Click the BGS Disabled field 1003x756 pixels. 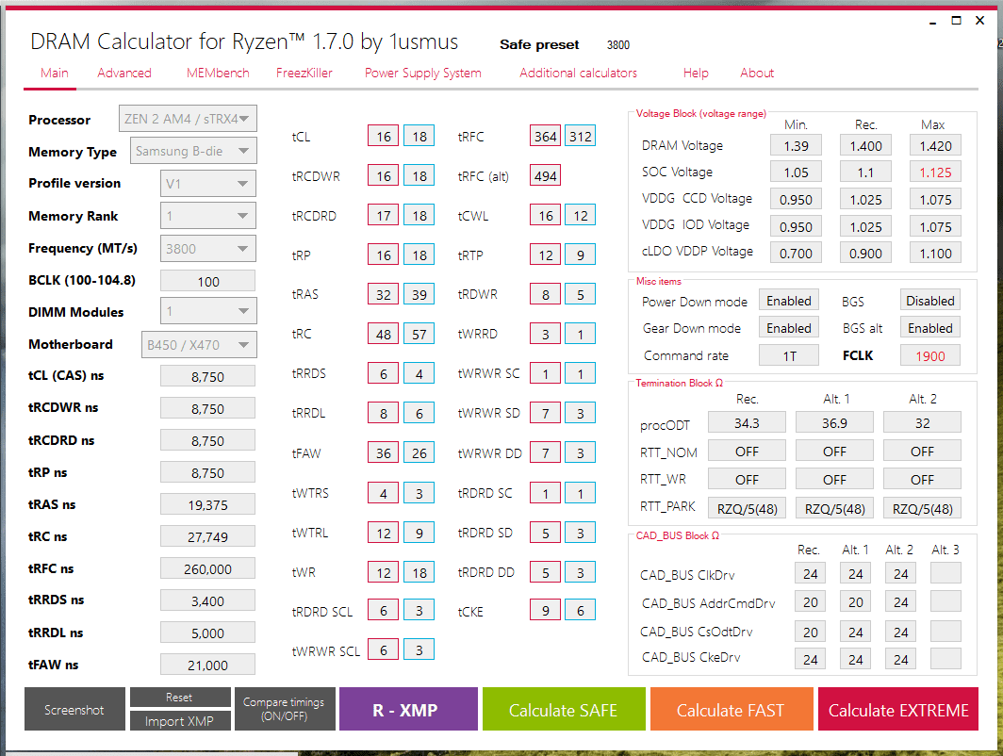coord(930,301)
